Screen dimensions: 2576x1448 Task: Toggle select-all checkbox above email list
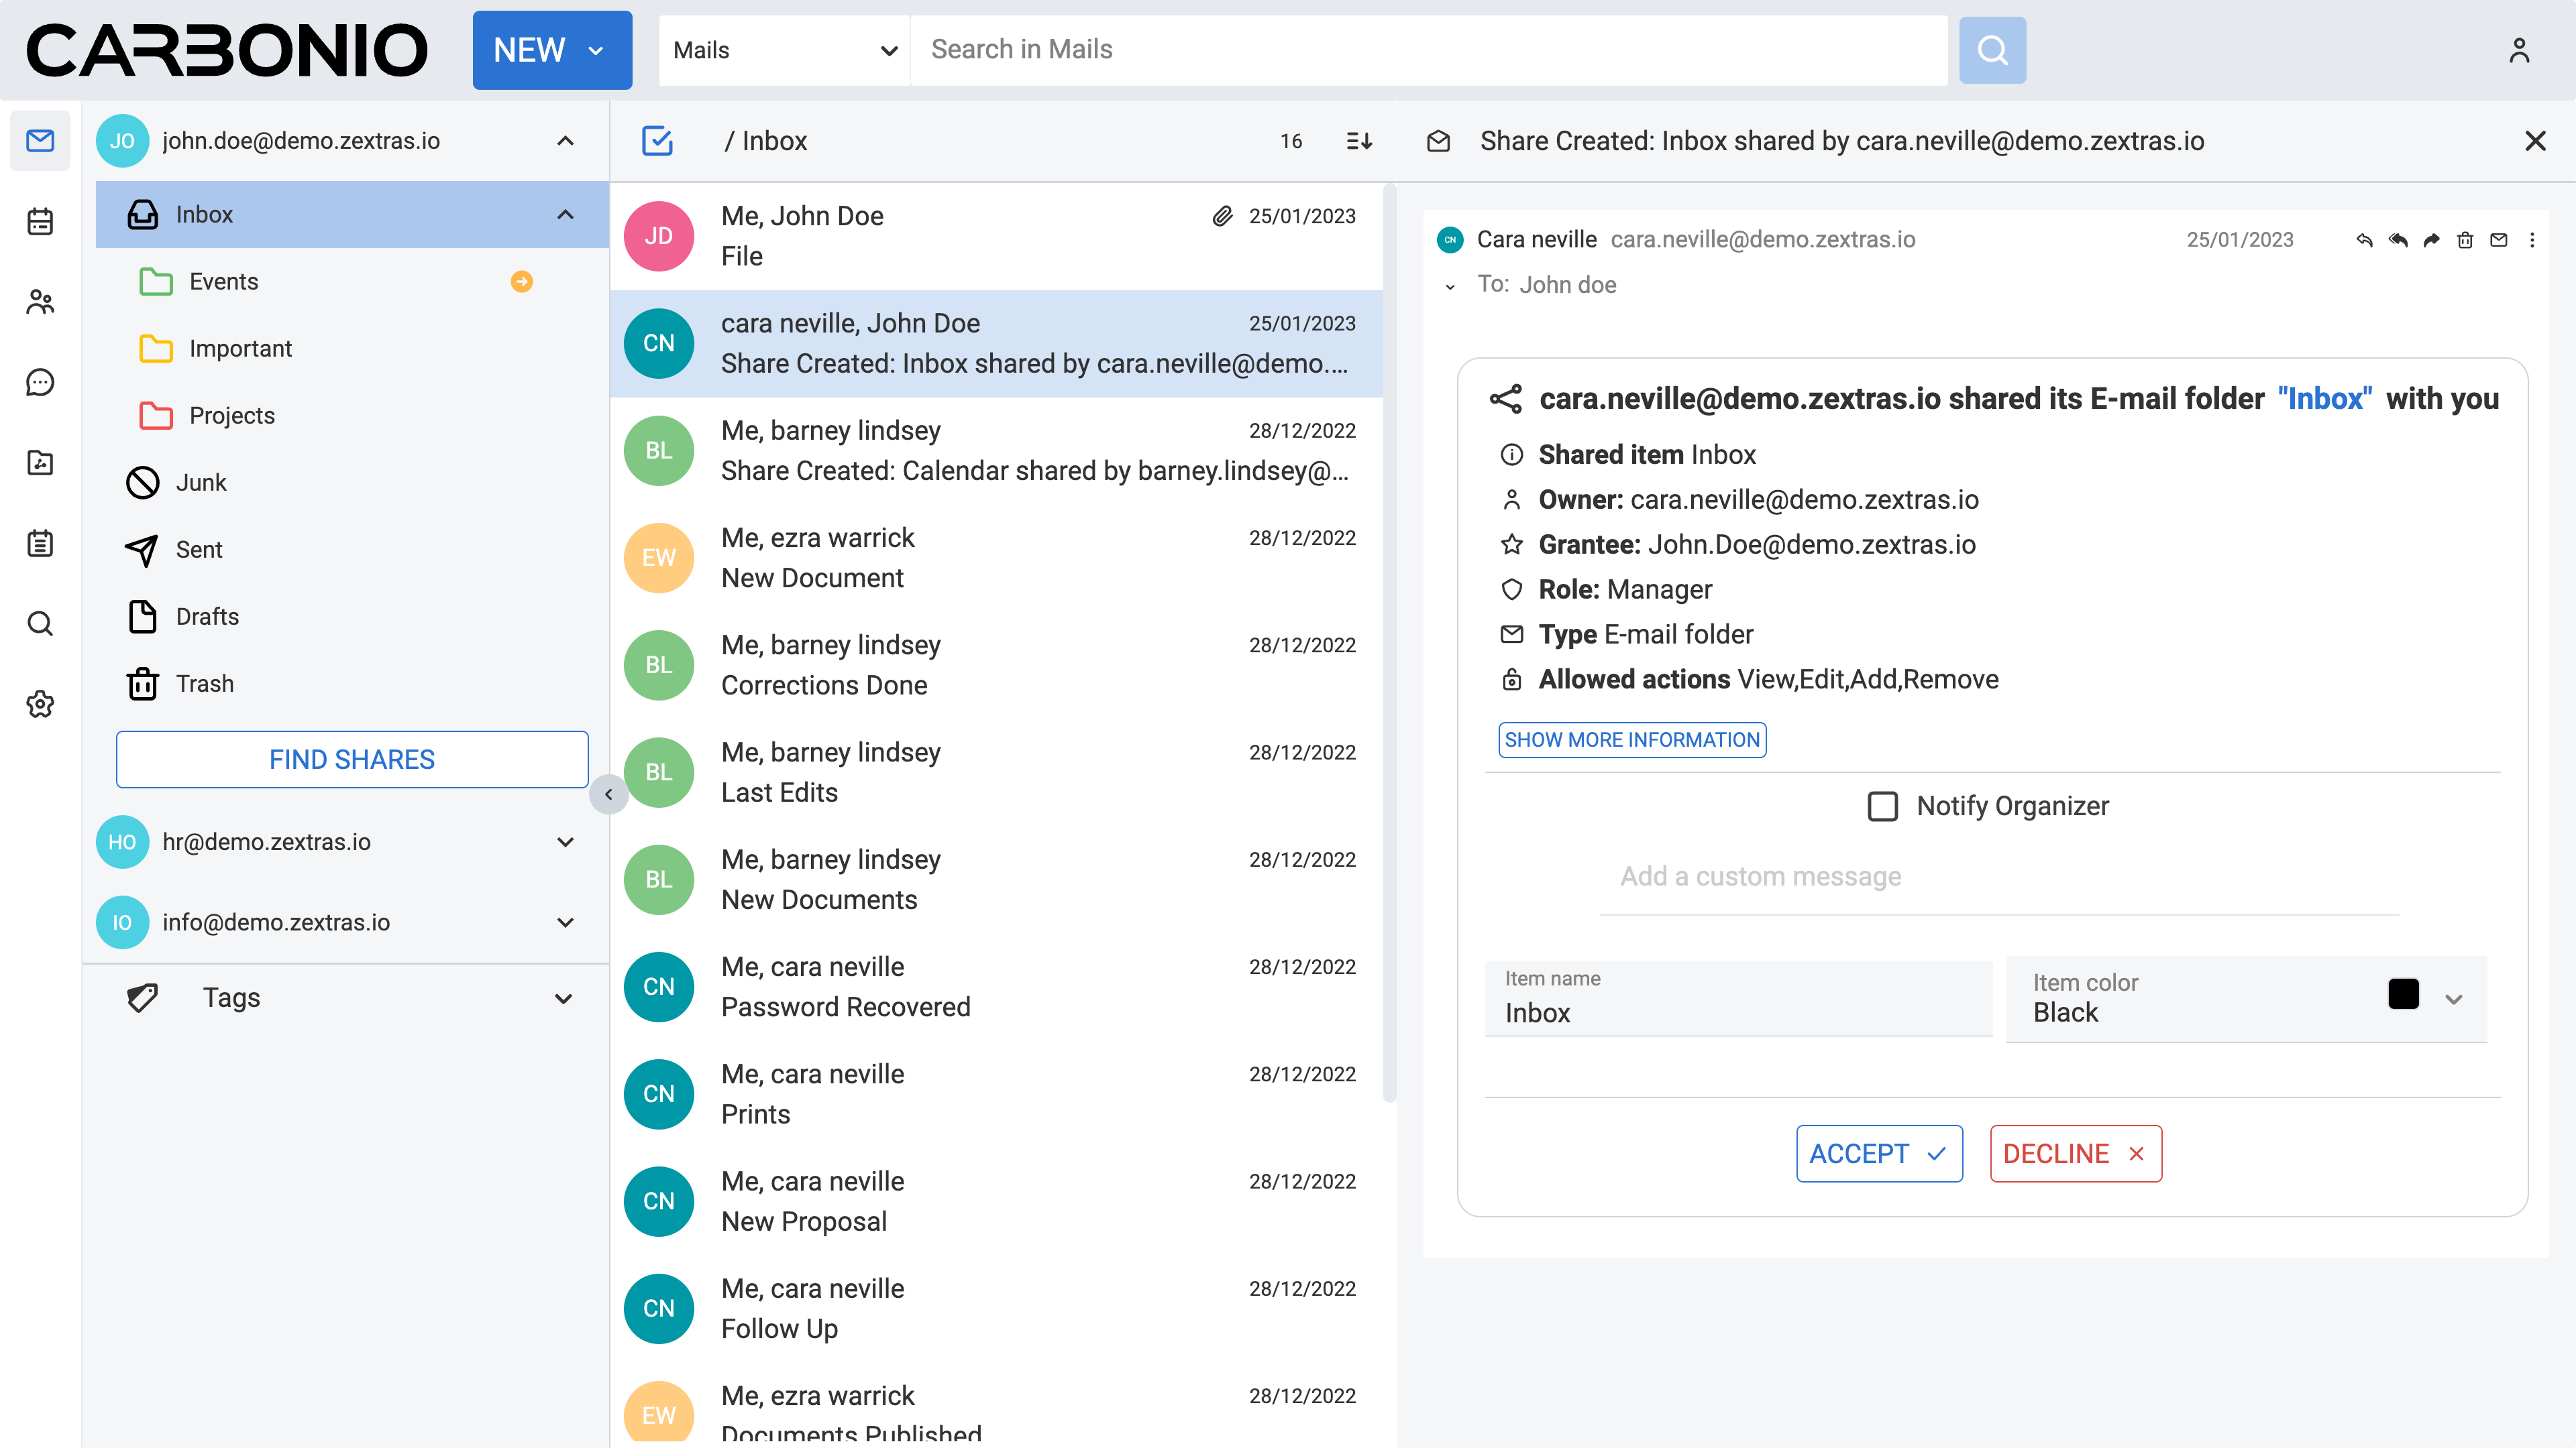657,141
